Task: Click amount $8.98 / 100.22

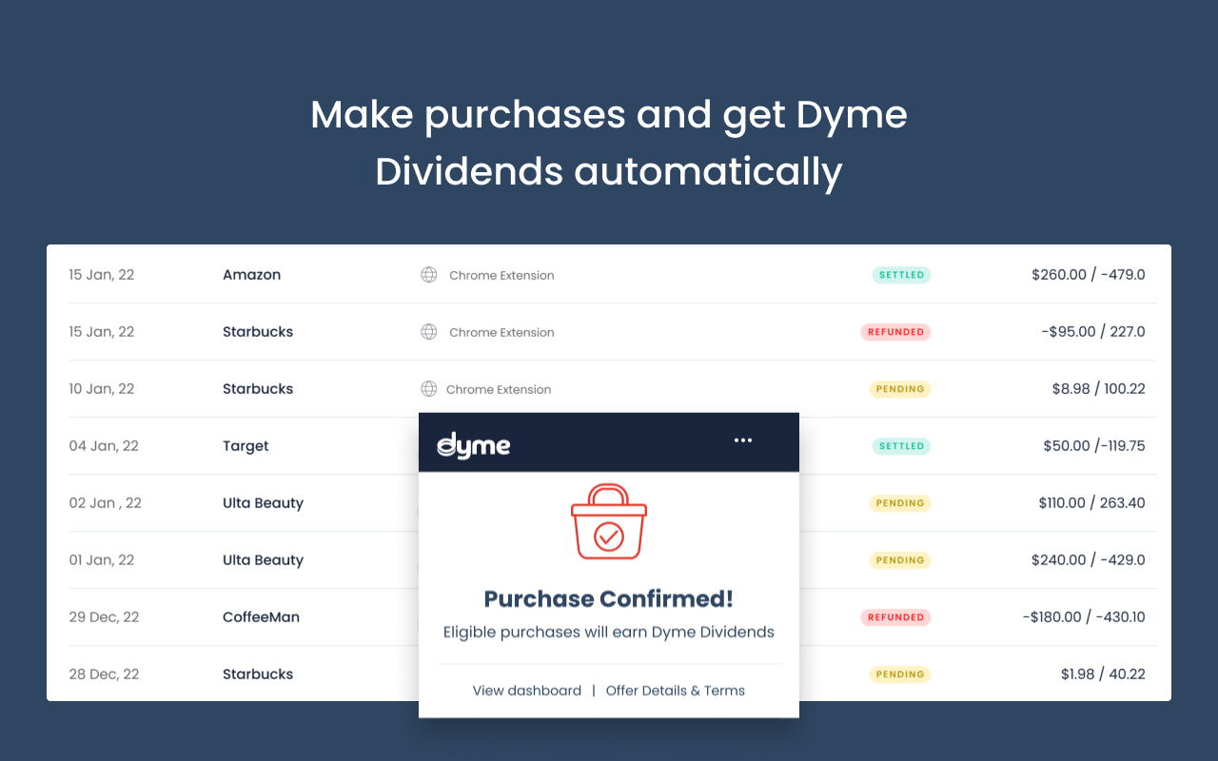Action: tap(1099, 389)
